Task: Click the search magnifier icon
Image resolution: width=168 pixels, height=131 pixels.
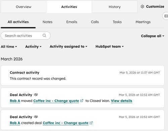Action: click(44, 36)
